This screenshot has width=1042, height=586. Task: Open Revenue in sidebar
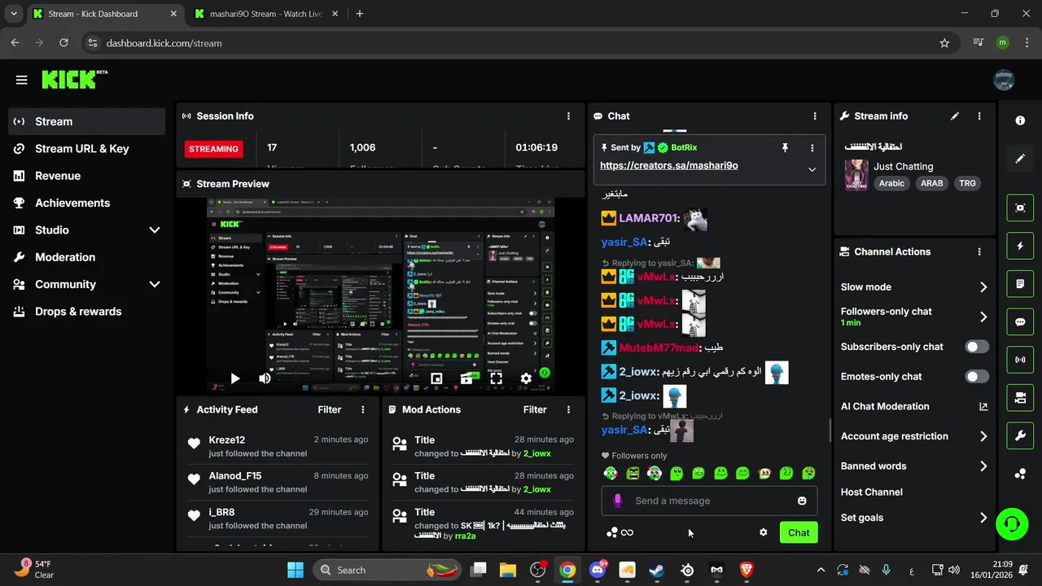pyautogui.click(x=87, y=176)
